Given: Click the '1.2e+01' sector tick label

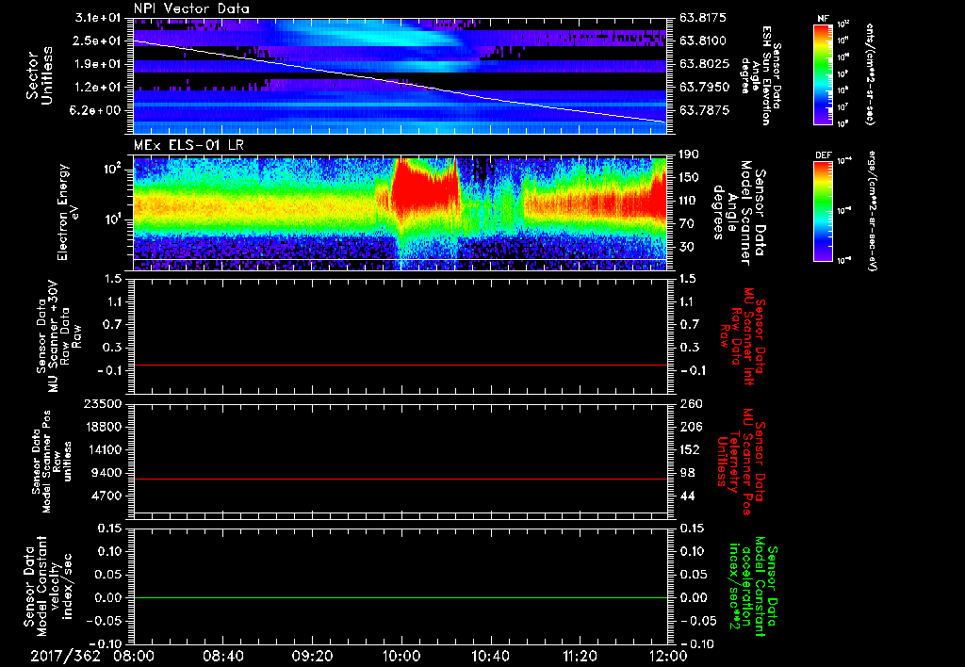Looking at the screenshot, I should click(98, 88).
